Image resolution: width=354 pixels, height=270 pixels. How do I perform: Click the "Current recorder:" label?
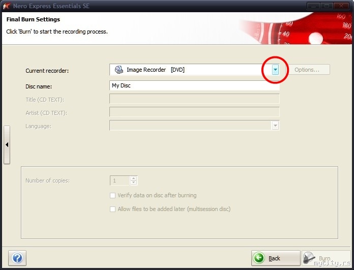click(47, 71)
